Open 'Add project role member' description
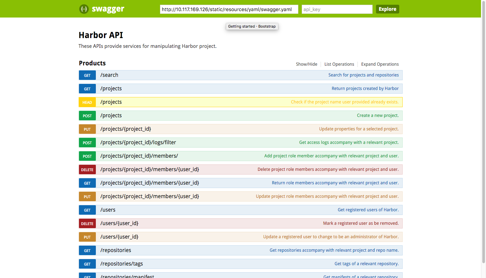The image size is (486, 278). click(x=331, y=156)
